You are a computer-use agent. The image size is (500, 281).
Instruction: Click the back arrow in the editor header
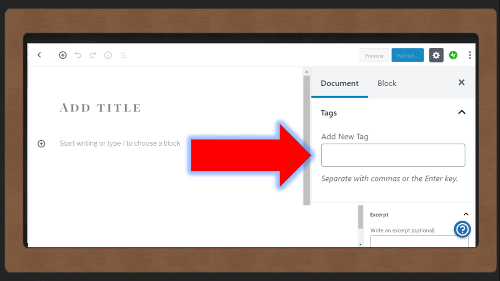(40, 55)
